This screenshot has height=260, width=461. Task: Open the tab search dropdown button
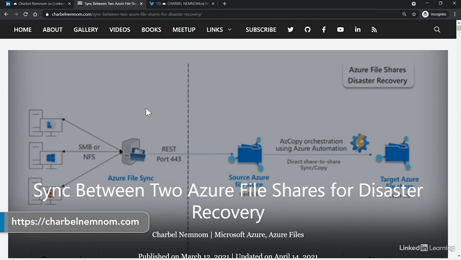pyautogui.click(x=414, y=4)
